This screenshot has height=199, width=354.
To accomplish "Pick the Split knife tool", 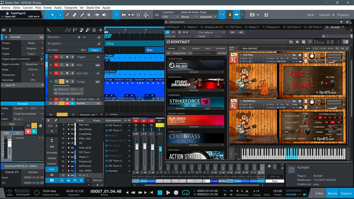I will coord(67,15).
